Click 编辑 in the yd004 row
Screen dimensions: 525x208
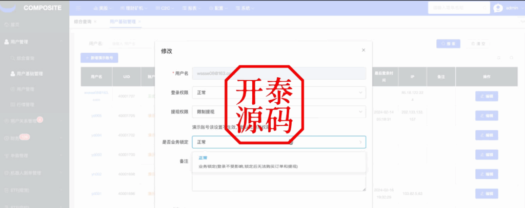pyautogui.click(x=487, y=135)
